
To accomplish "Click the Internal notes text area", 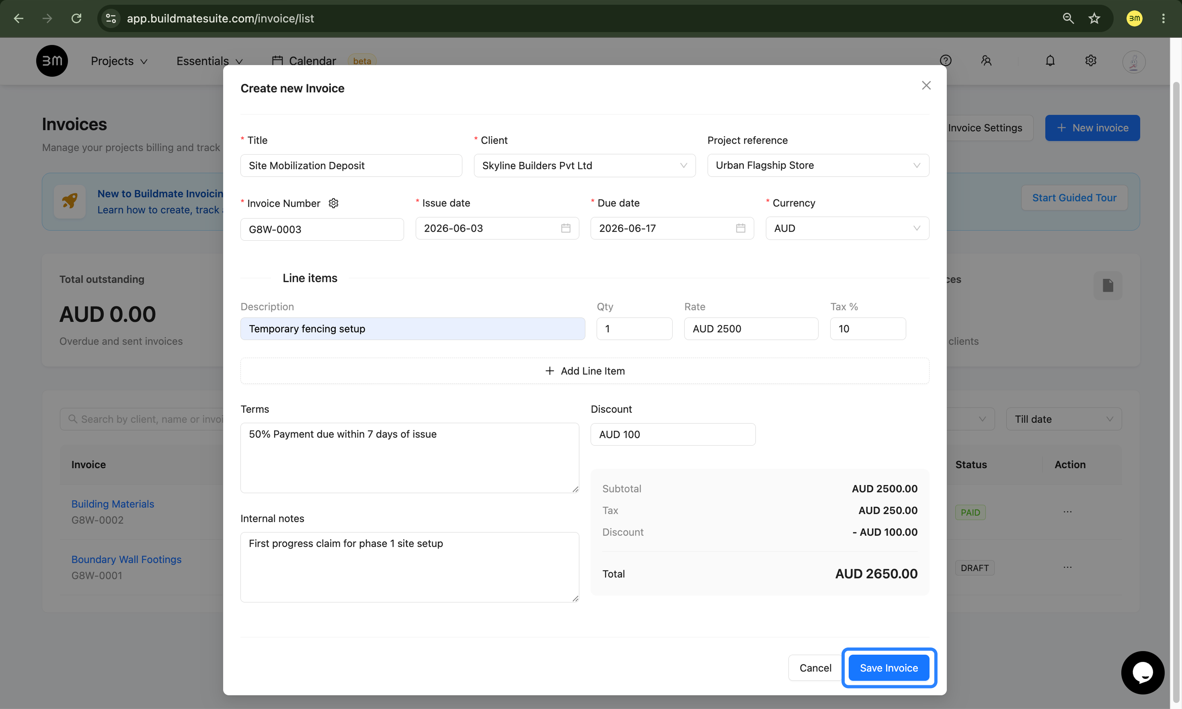I will [410, 567].
